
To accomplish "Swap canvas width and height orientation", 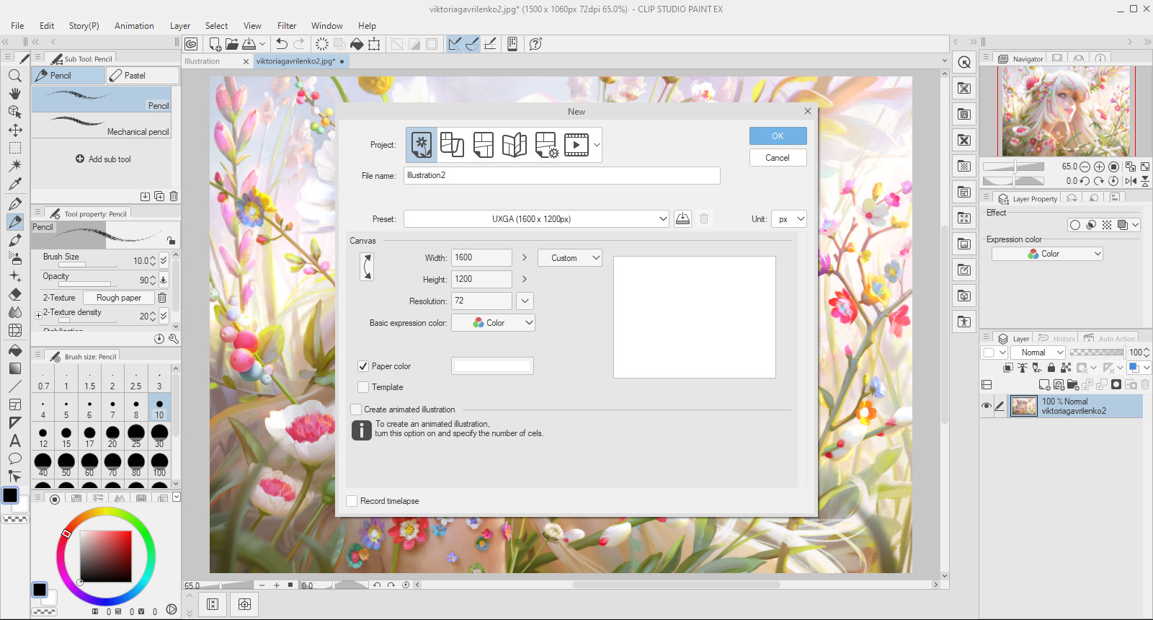I will click(x=367, y=267).
